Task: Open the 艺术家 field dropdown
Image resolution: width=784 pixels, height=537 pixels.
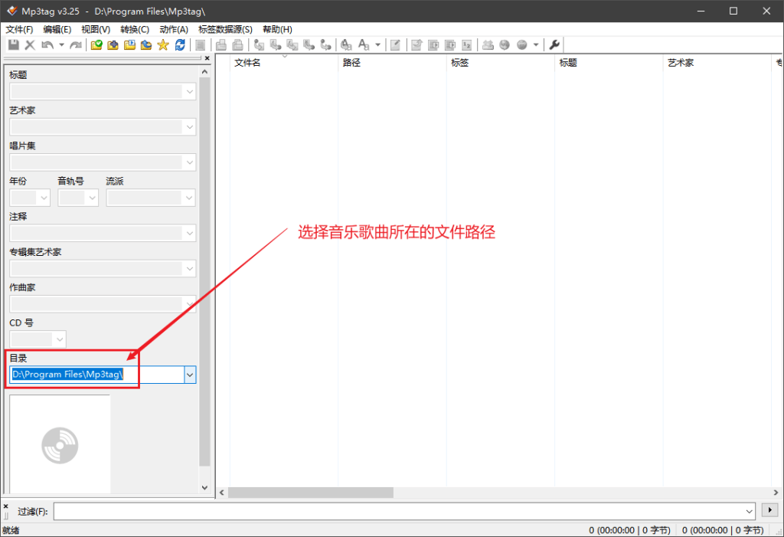Action: pyautogui.click(x=190, y=127)
